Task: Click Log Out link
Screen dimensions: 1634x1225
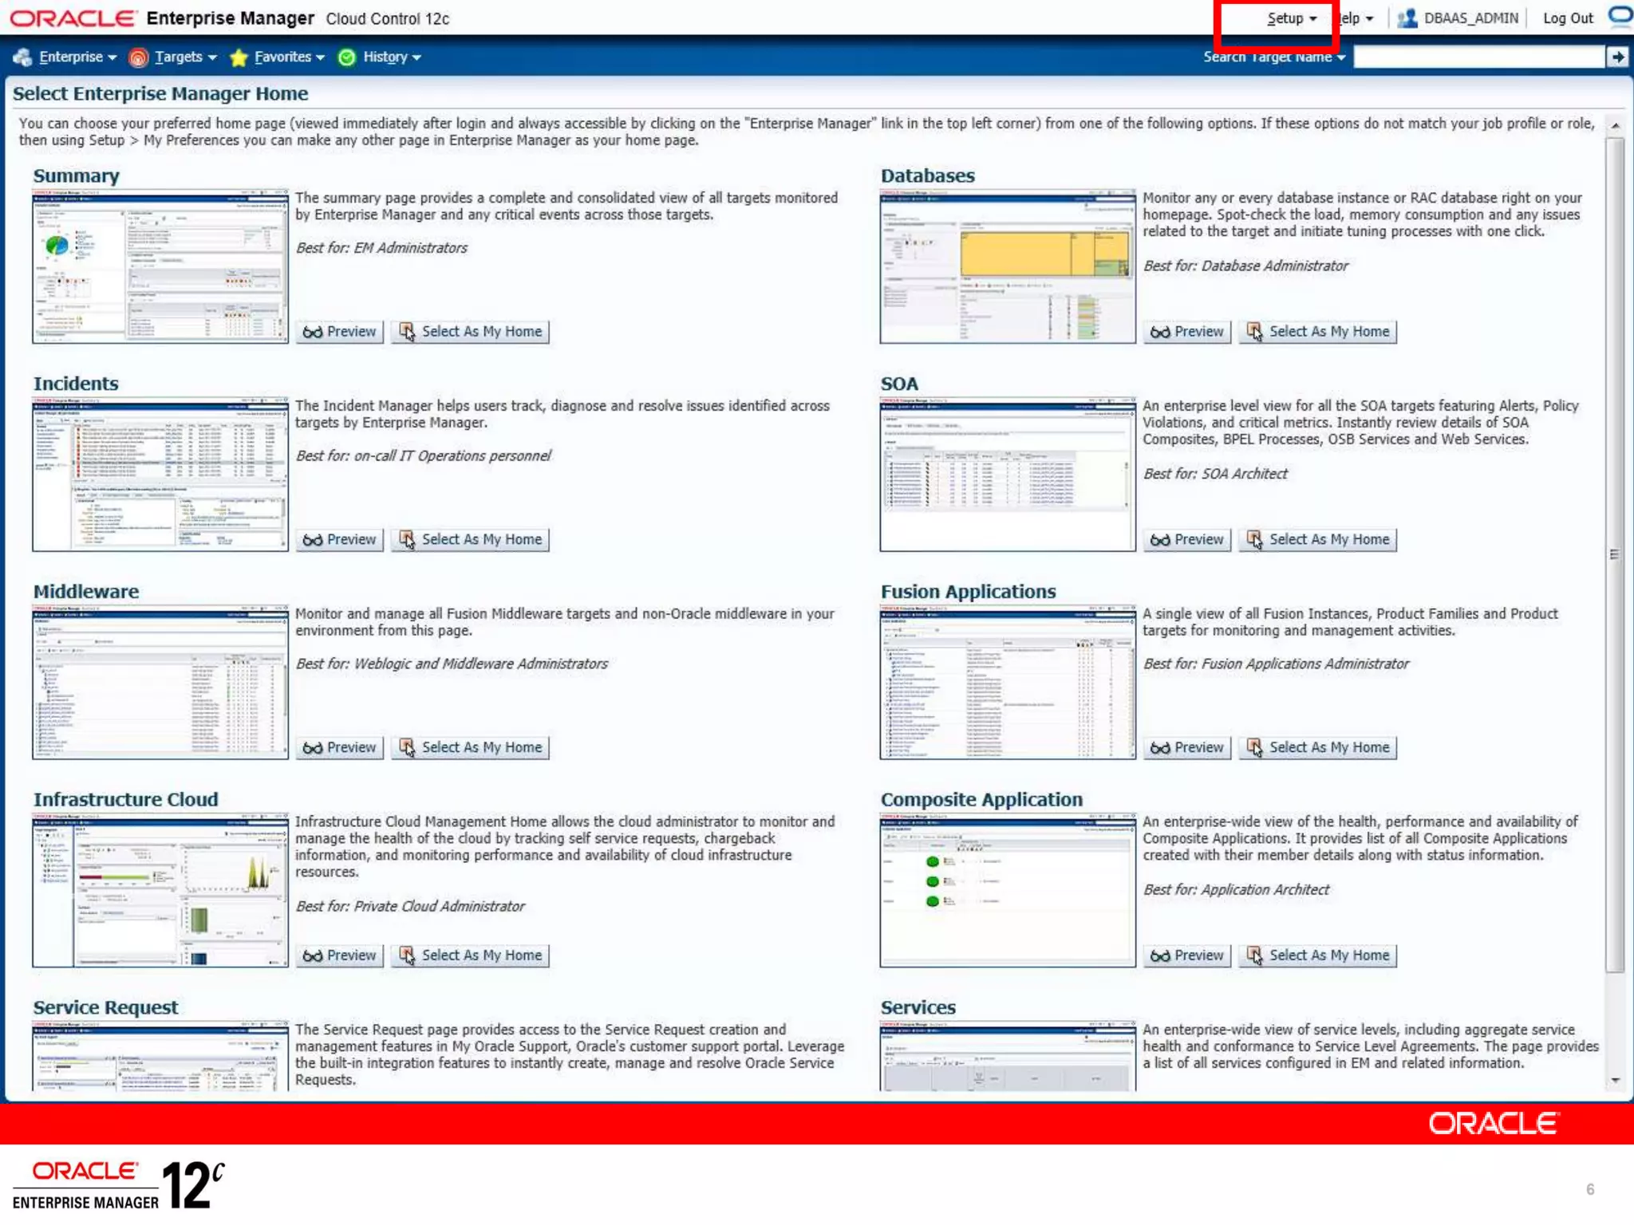Action: pyautogui.click(x=1567, y=18)
